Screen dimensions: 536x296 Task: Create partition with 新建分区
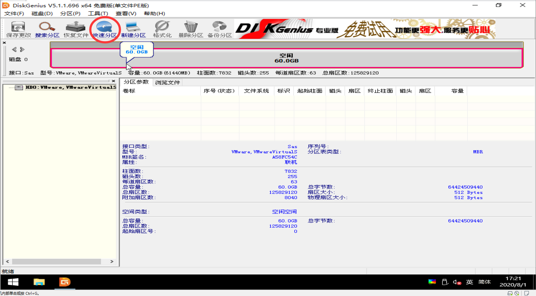(x=133, y=30)
